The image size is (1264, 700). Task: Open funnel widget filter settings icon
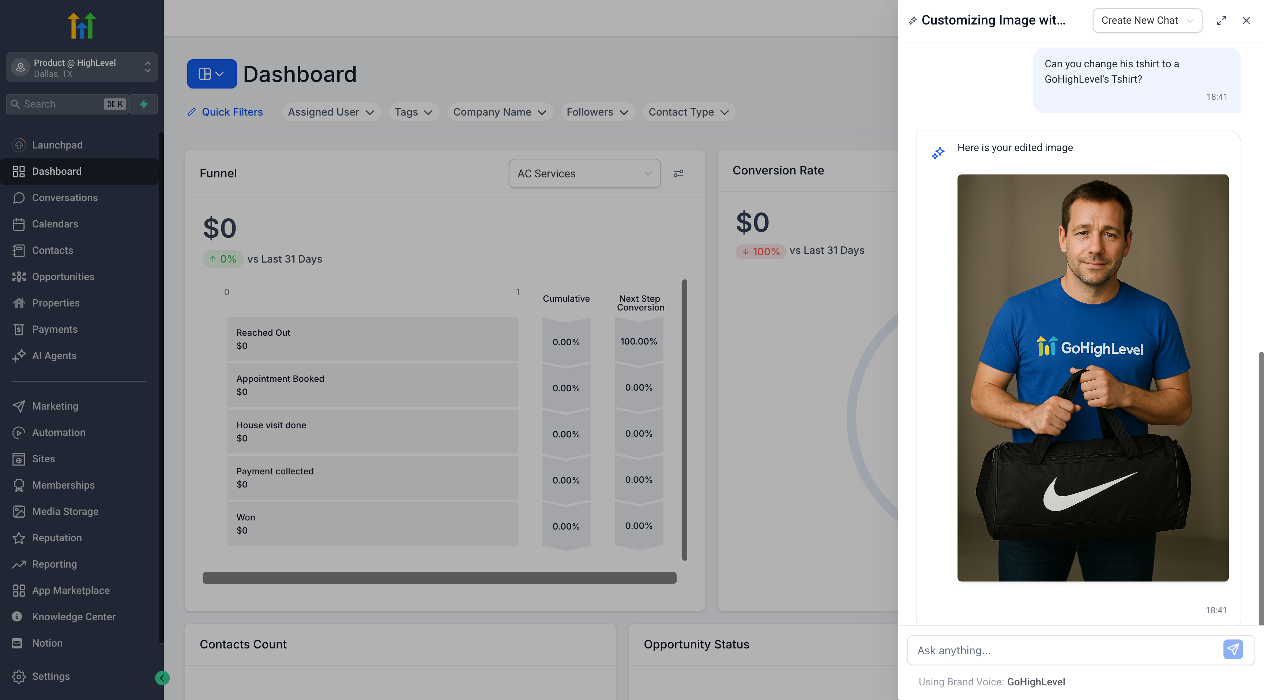pos(678,173)
